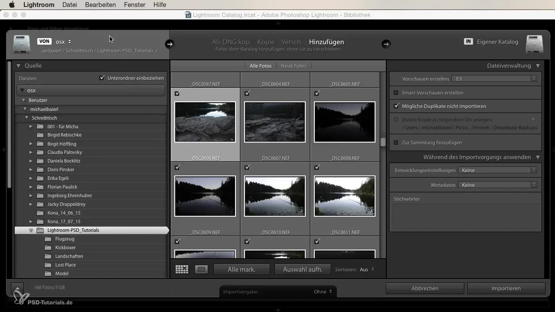This screenshot has height=312, width=555.
Task: Select thumbnail of _DSC0609.NEF
Action: pyautogui.click(x=205, y=196)
